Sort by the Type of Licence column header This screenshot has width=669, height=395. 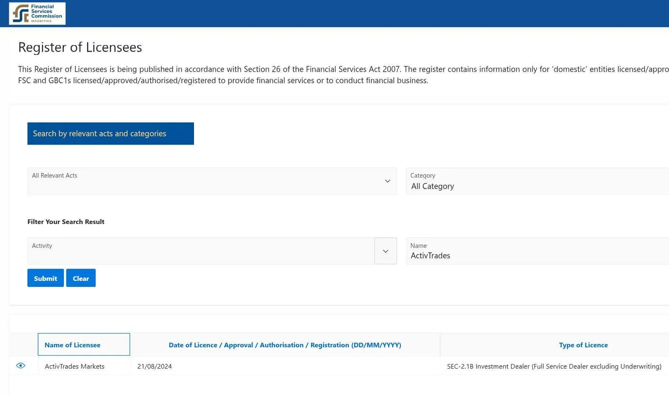[583, 345]
